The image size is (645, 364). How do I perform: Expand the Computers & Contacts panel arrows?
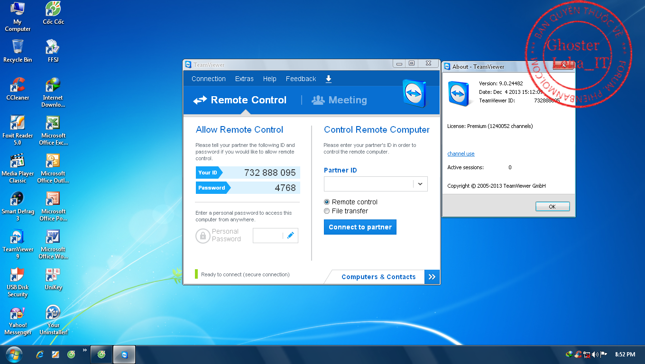coord(432,277)
